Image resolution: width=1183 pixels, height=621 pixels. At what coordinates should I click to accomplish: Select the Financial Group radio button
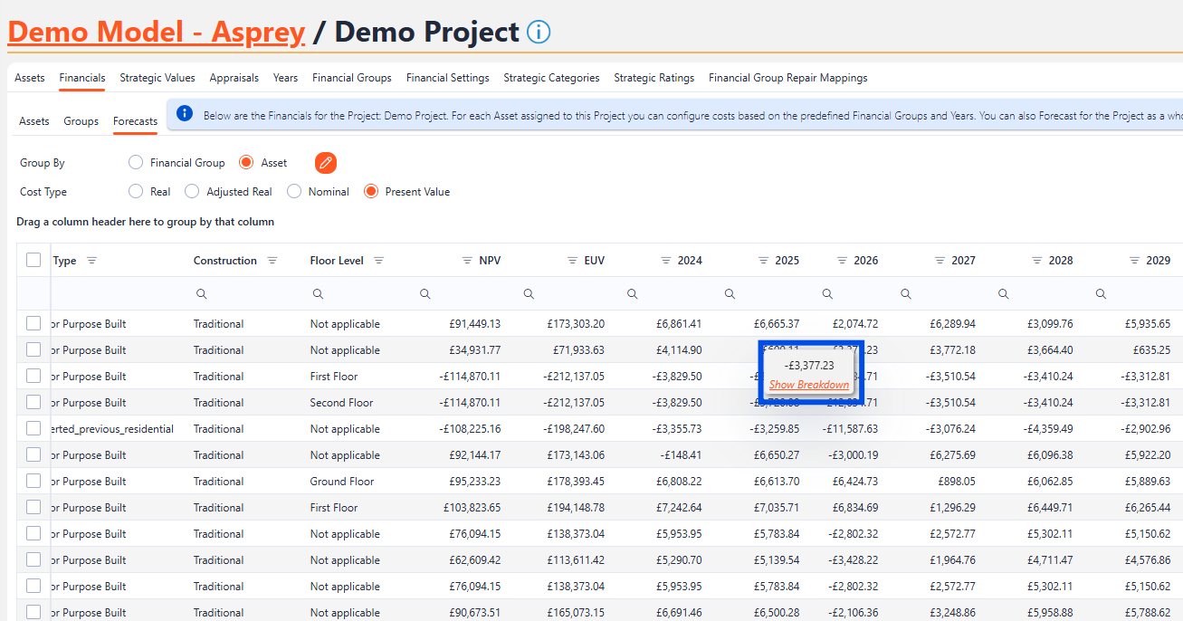(136, 163)
